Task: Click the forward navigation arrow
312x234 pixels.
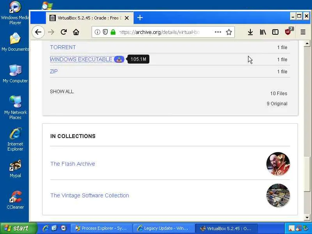Action: [51, 32]
